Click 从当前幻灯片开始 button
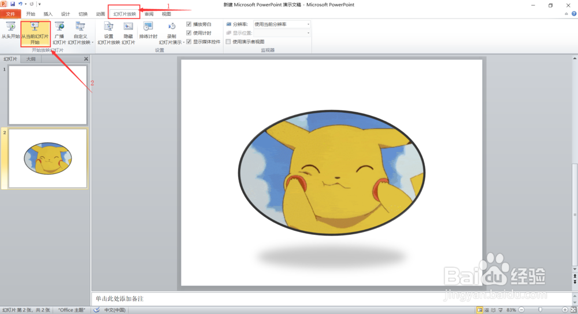This screenshot has width=578, height=314. 35,33
